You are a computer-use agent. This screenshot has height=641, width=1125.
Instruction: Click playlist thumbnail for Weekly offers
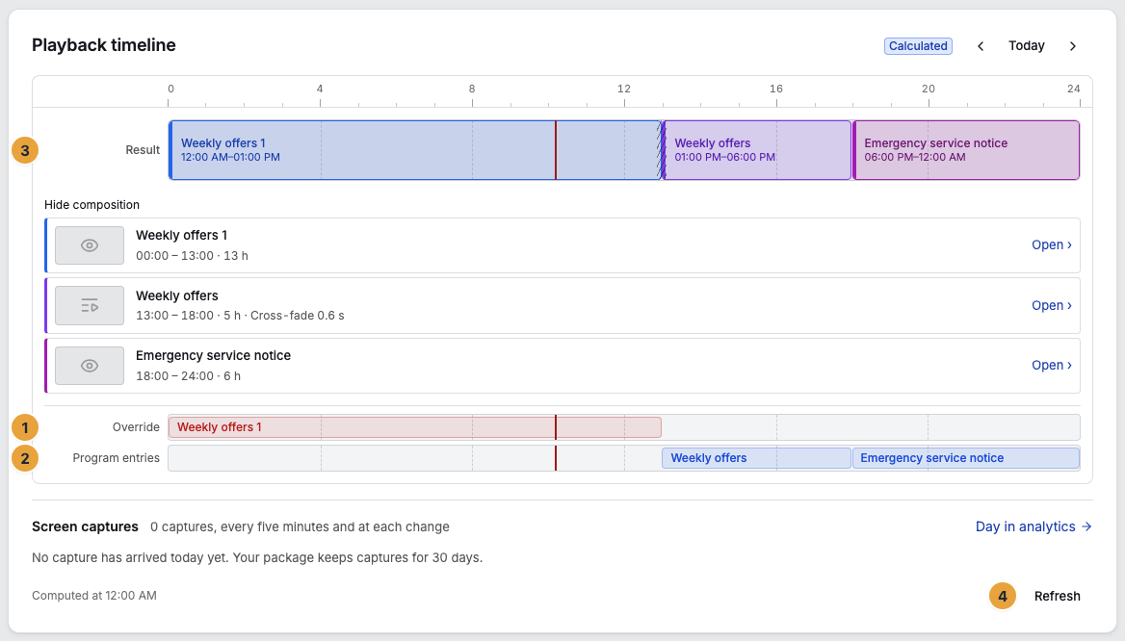90,305
